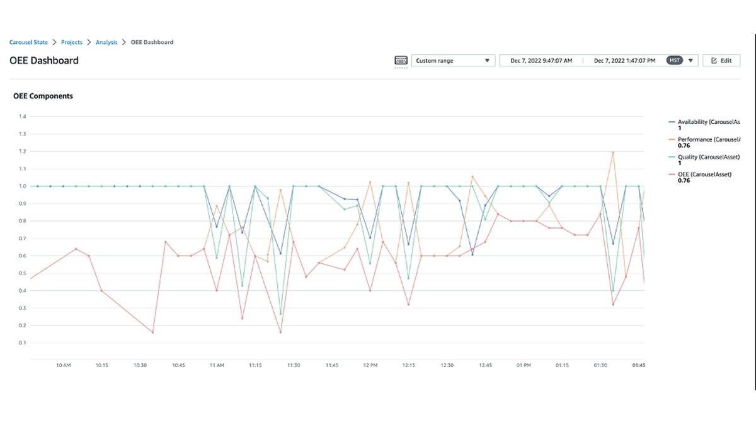
Task: Click the green Quality legend swatch
Action: tap(672, 157)
